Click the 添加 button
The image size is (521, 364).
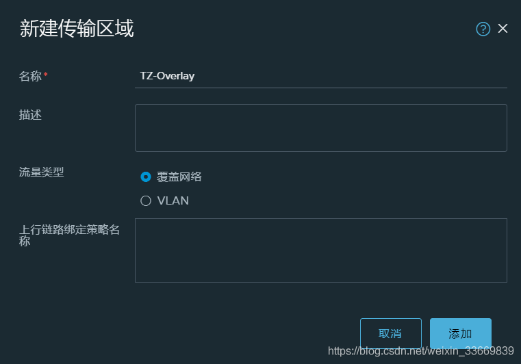click(x=461, y=333)
